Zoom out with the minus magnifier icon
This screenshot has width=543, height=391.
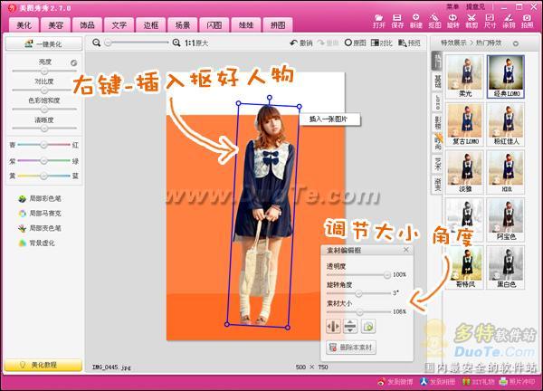97,43
